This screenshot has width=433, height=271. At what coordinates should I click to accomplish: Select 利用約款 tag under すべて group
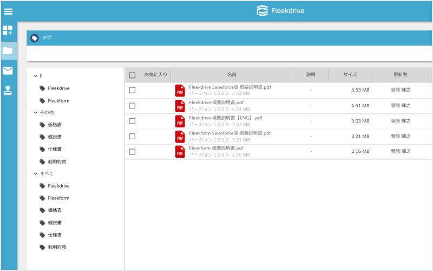pyautogui.click(x=53, y=247)
